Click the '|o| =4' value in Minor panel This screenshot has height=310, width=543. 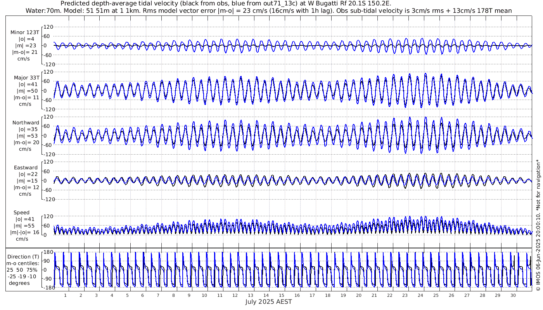(26, 39)
